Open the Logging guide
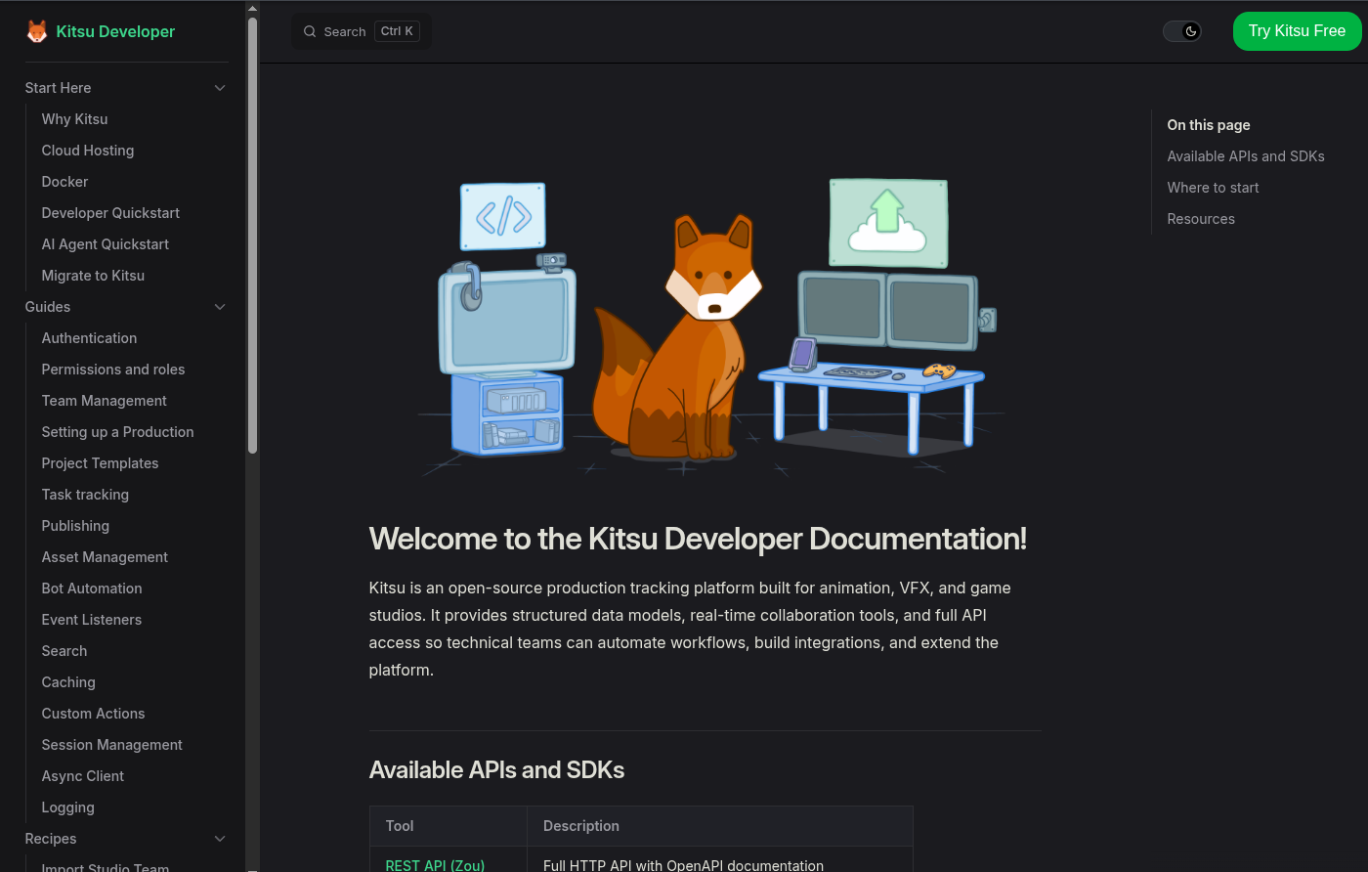1368x872 pixels. coord(67,807)
